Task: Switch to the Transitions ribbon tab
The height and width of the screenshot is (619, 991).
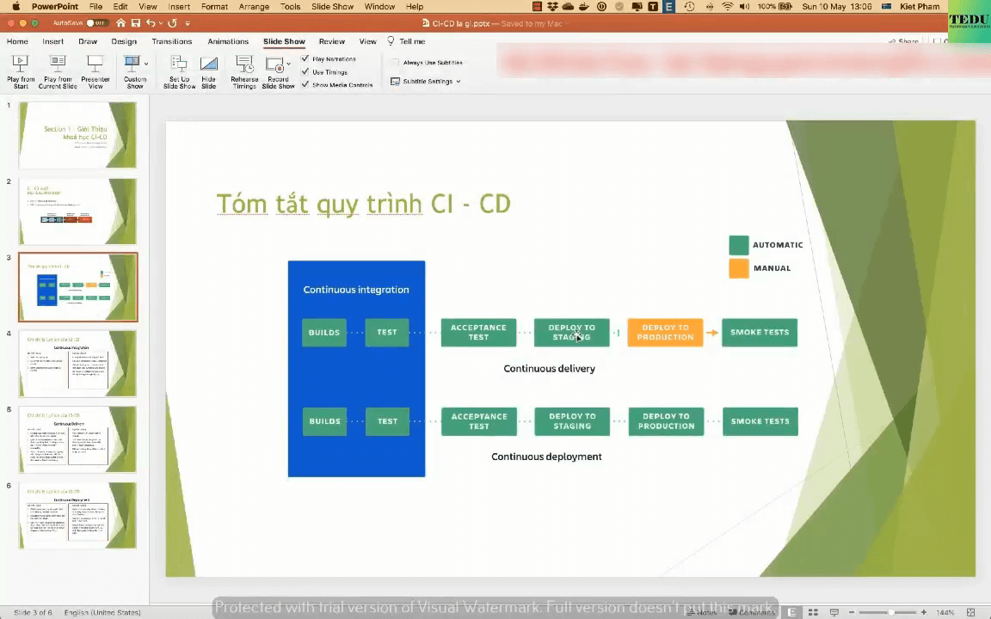Action: 172,41
